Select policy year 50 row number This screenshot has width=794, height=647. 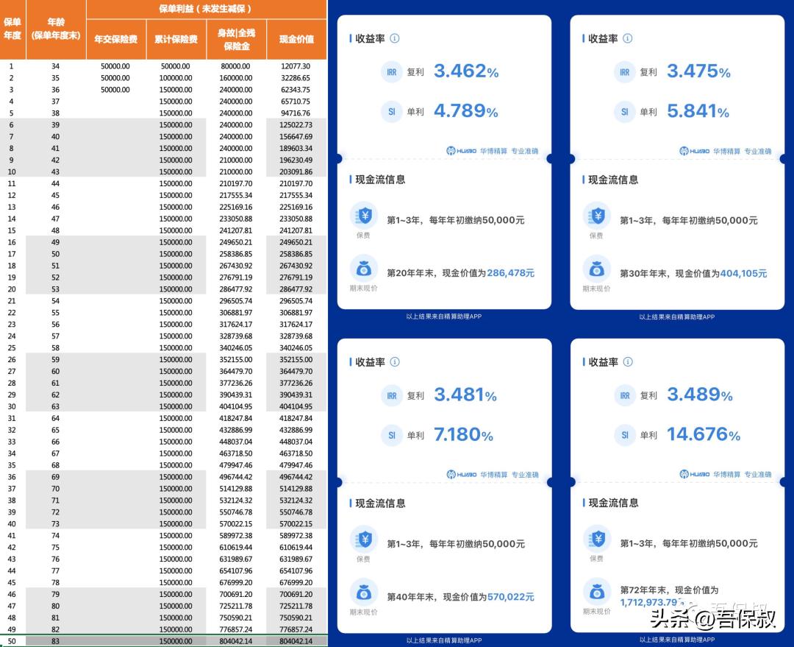tap(12, 641)
